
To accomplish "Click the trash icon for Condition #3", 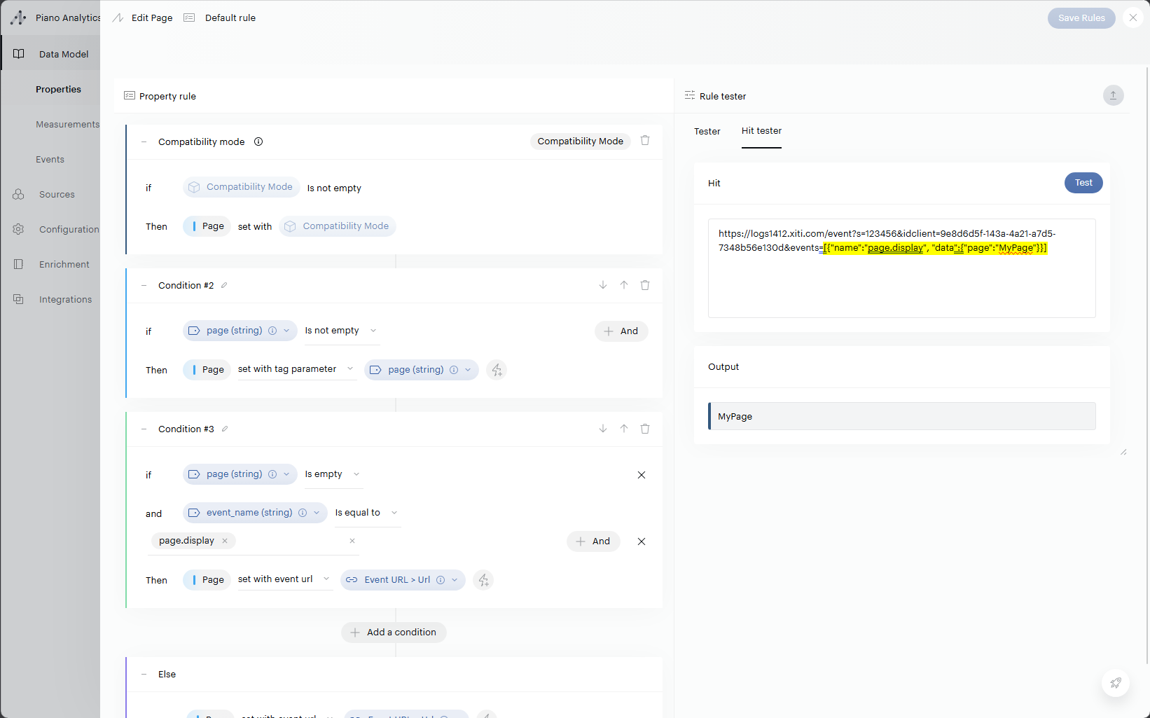I will tap(645, 429).
